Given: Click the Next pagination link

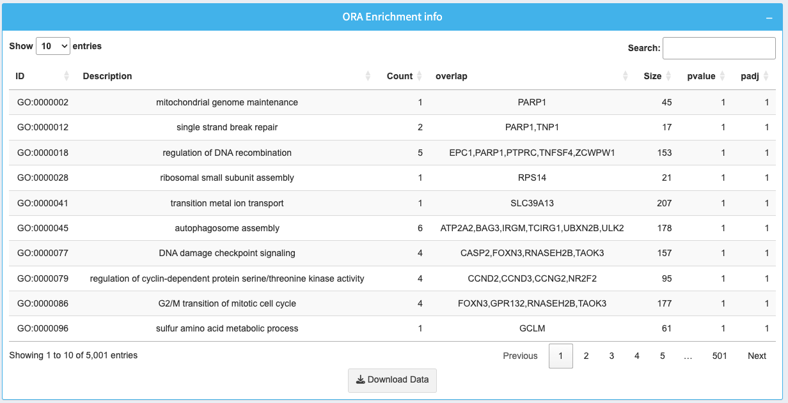Looking at the screenshot, I should tap(757, 356).
